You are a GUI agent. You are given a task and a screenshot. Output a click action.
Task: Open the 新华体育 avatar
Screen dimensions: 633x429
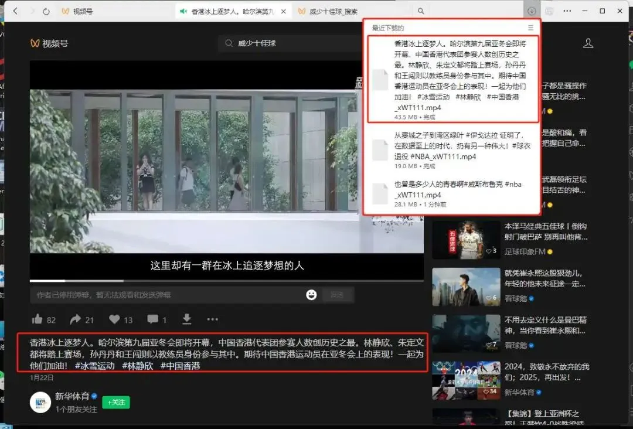(x=40, y=403)
